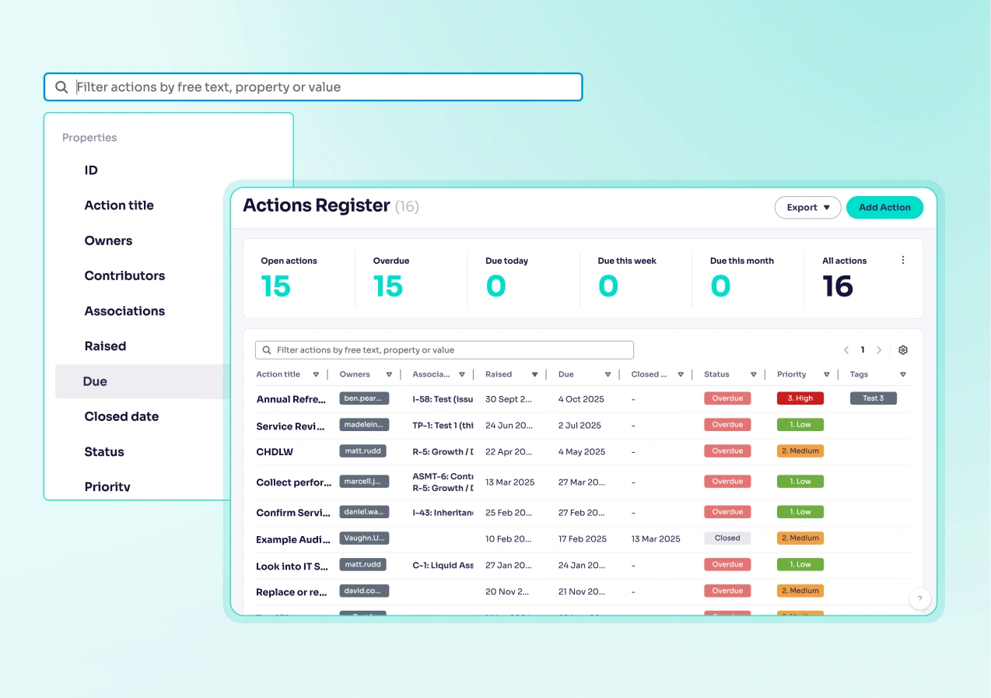Click the 3. High red priority swatch

point(800,398)
